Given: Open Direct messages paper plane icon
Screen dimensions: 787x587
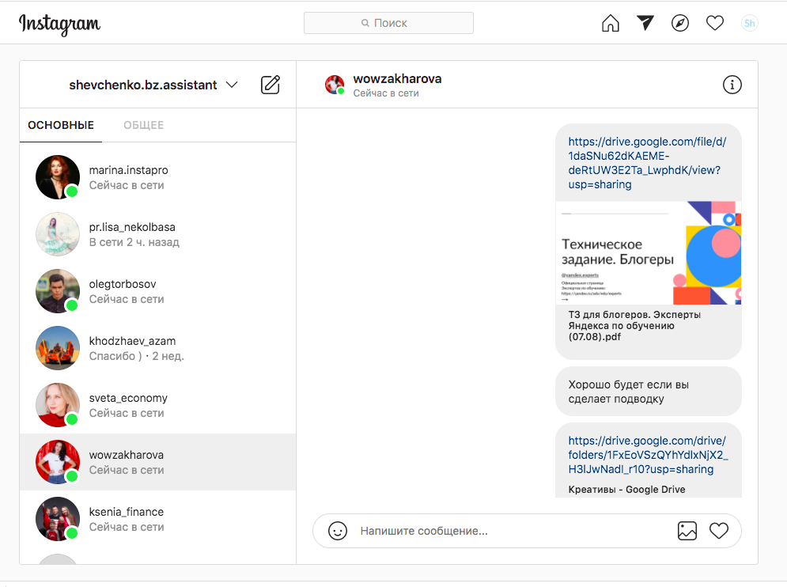Looking at the screenshot, I should [645, 24].
